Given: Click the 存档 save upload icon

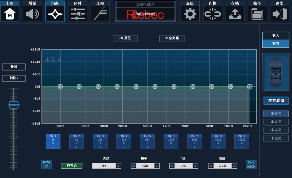Looking at the screenshot, I should pyautogui.click(x=235, y=11).
